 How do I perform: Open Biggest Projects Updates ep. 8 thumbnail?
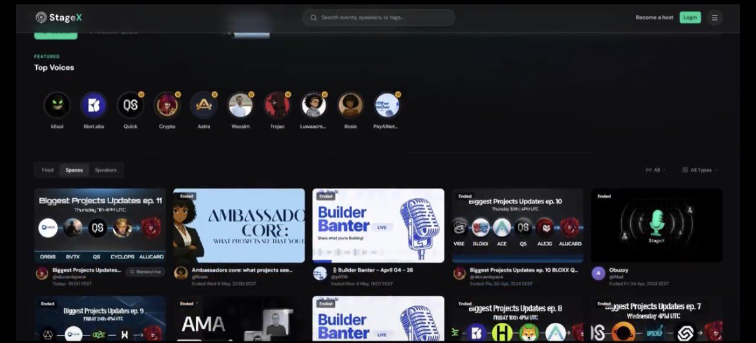[518, 319]
